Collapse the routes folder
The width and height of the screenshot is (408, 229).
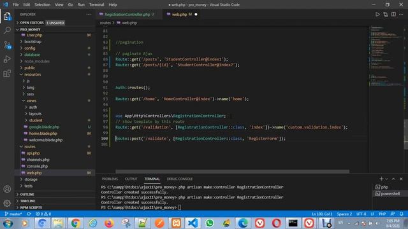[30, 147]
